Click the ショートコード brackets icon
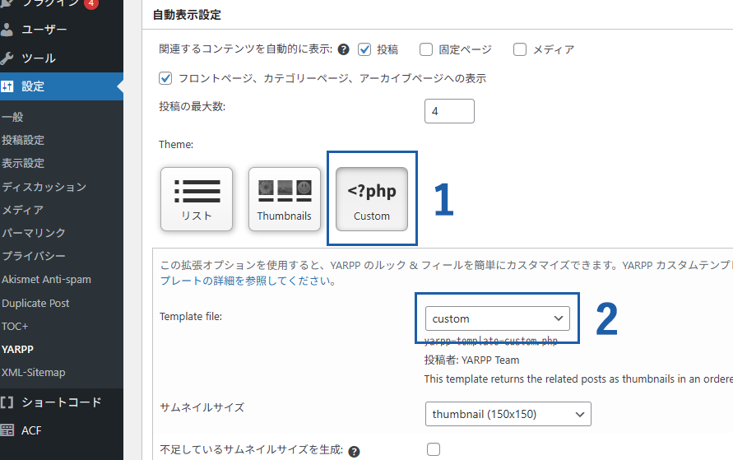Screen dimensions: 733x460 (7, 402)
